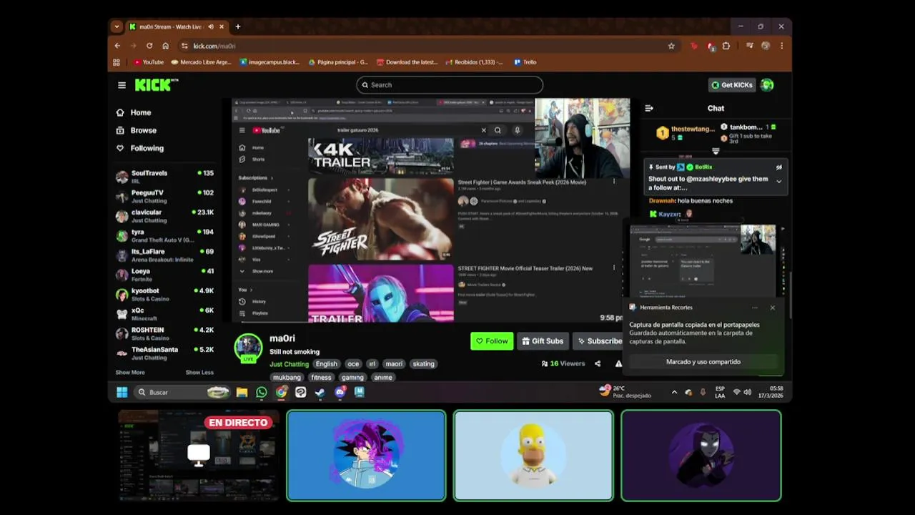The width and height of the screenshot is (915, 515).
Task: Select the Homer Simpson participant tile
Action: [533, 456]
